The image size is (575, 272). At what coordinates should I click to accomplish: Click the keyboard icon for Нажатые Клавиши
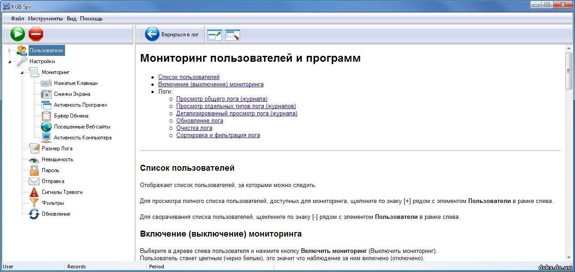coord(46,83)
